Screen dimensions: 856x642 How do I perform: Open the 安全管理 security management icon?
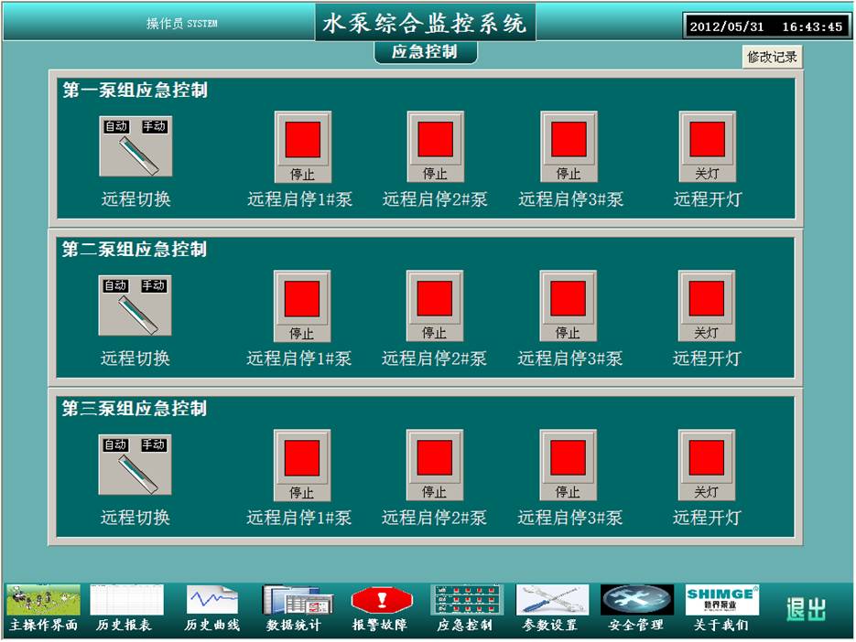(x=636, y=601)
